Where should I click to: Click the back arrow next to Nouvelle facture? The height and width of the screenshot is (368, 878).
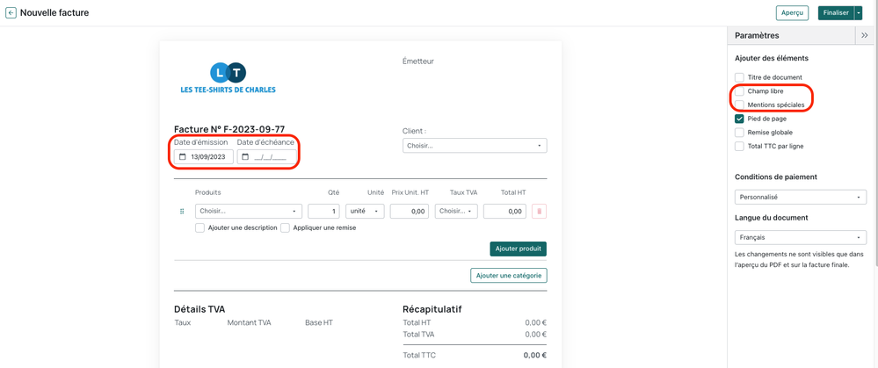coord(11,13)
